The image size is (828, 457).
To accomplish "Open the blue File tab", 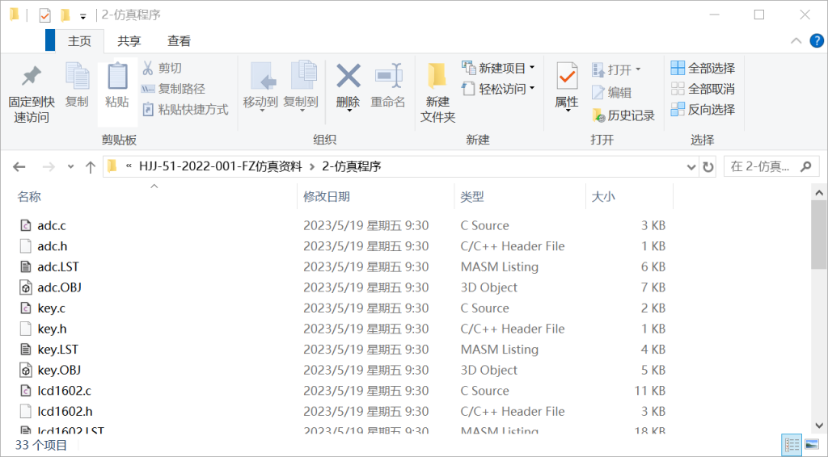I will click(50, 40).
